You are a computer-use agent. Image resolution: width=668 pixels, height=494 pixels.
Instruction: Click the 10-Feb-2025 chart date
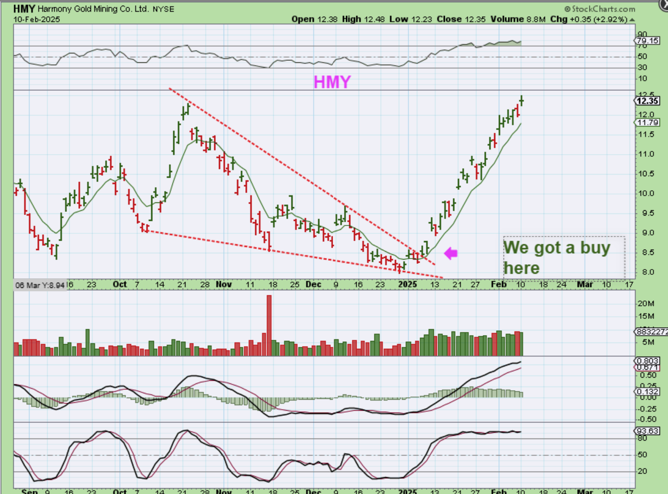[37, 19]
